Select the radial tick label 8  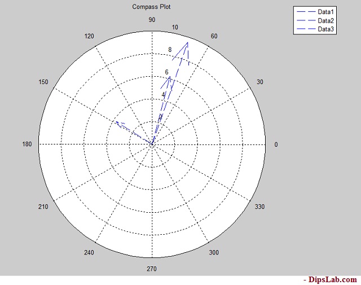(x=169, y=50)
